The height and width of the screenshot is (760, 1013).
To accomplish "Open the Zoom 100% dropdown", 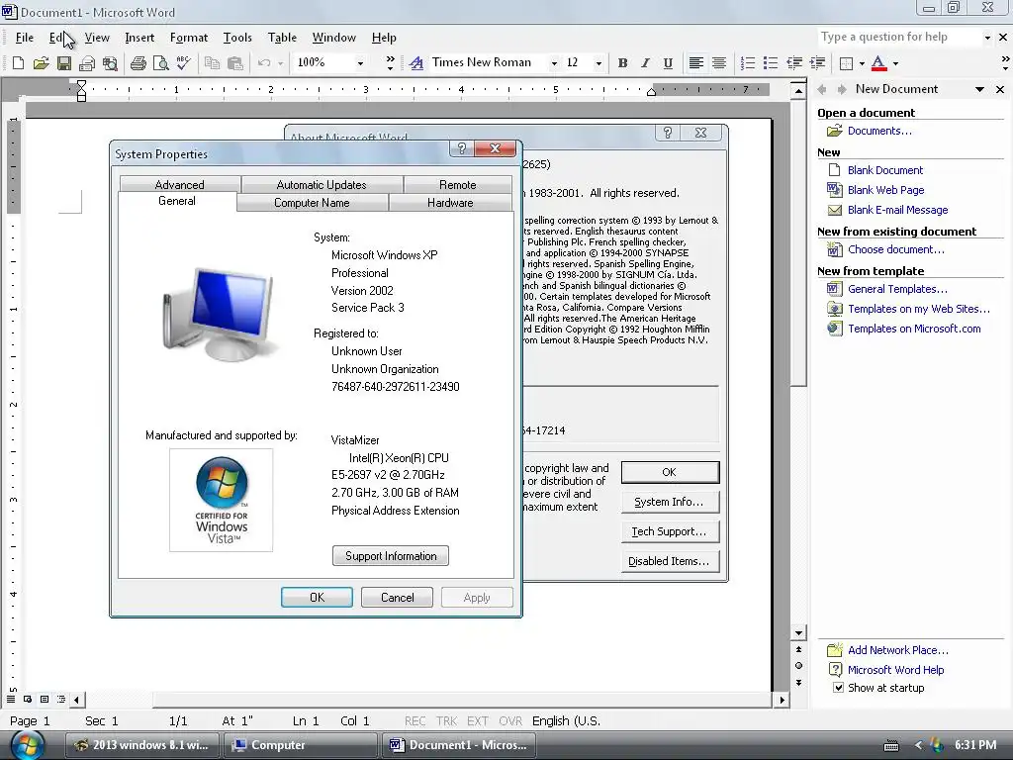I will [x=360, y=62].
